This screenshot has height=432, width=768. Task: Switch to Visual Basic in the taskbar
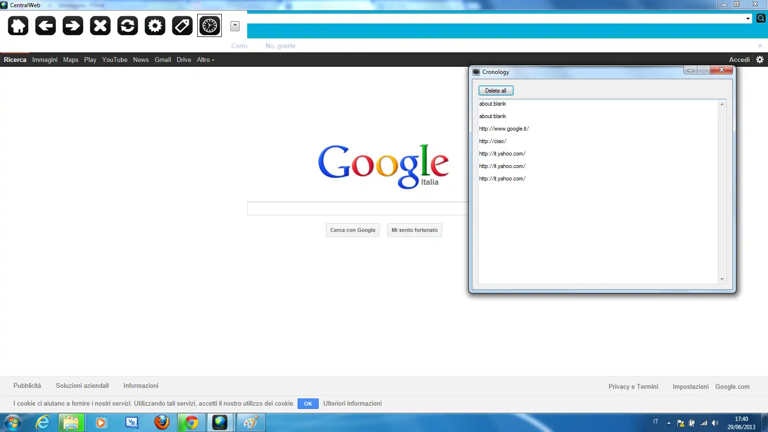point(131,422)
